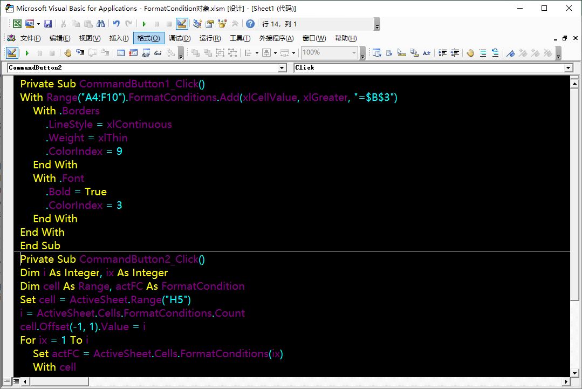
Task: Restore the inner code window
Action: 565,38
